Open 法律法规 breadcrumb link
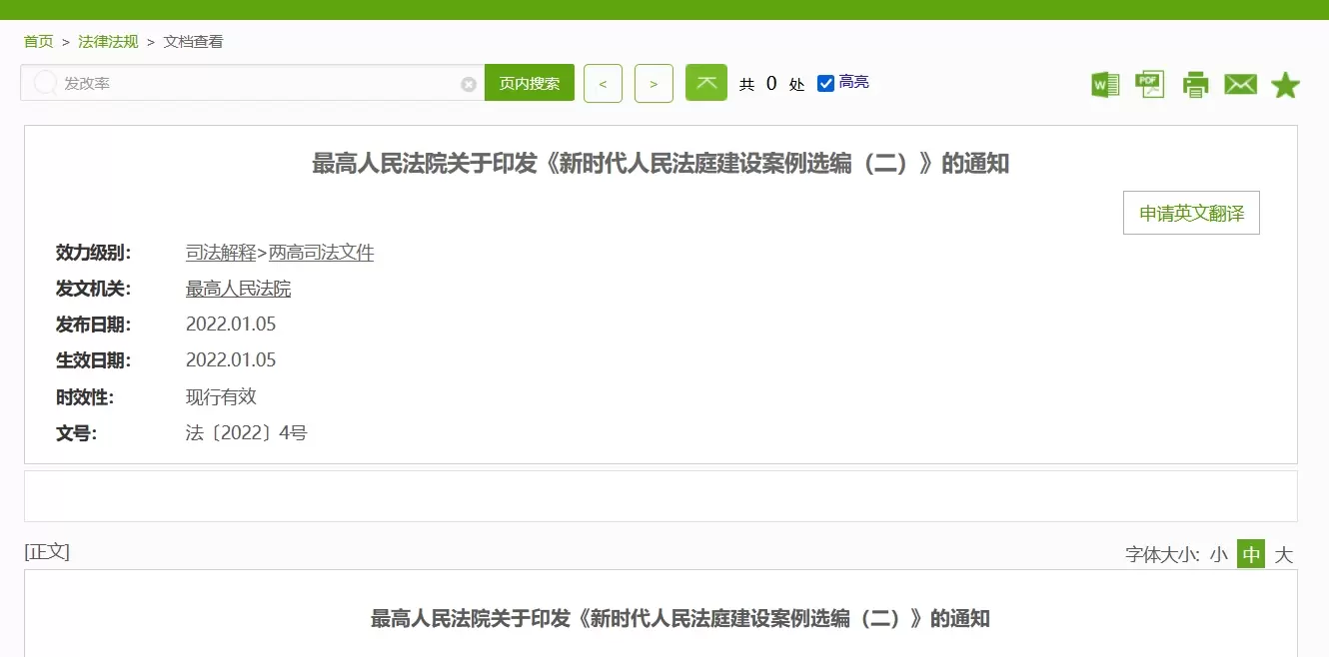 [108, 41]
